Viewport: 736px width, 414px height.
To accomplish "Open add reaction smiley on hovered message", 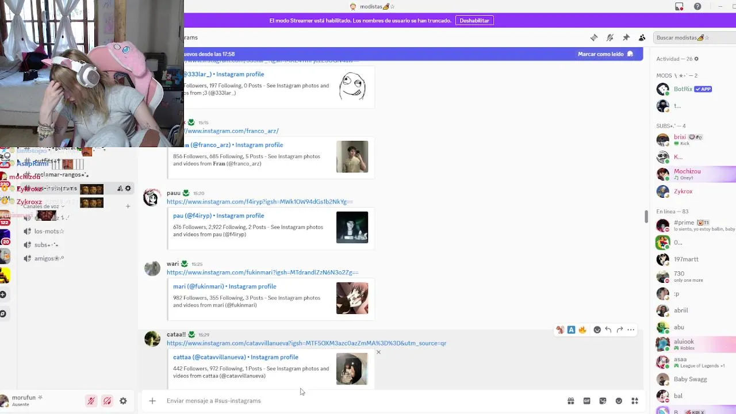I will (597, 330).
